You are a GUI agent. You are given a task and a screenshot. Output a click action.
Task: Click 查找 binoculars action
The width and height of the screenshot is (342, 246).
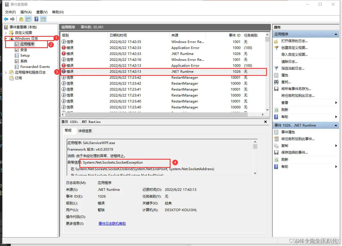point(286,82)
